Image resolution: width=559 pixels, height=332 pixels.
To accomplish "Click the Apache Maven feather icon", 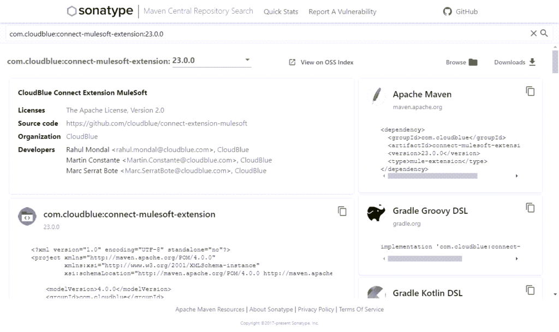I will pyautogui.click(x=377, y=95).
